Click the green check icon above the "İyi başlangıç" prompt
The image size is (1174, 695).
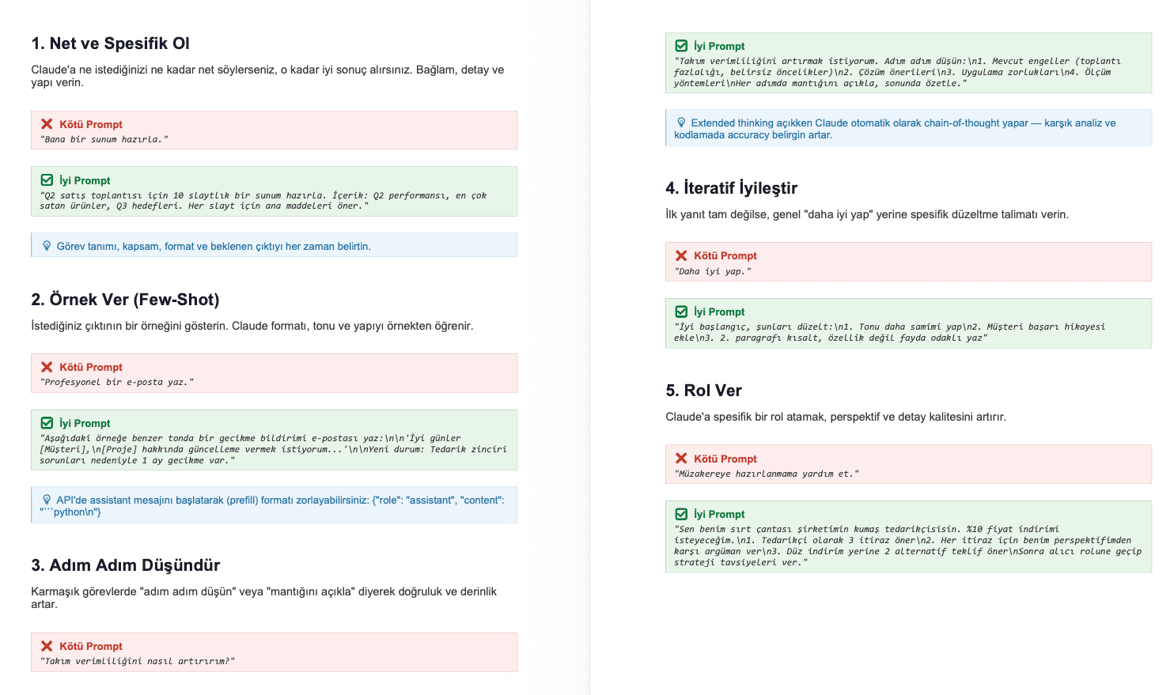tap(681, 312)
